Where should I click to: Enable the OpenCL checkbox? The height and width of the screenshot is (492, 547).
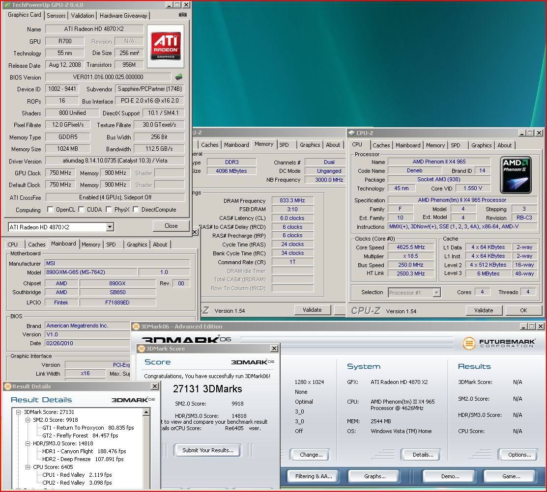[51, 210]
